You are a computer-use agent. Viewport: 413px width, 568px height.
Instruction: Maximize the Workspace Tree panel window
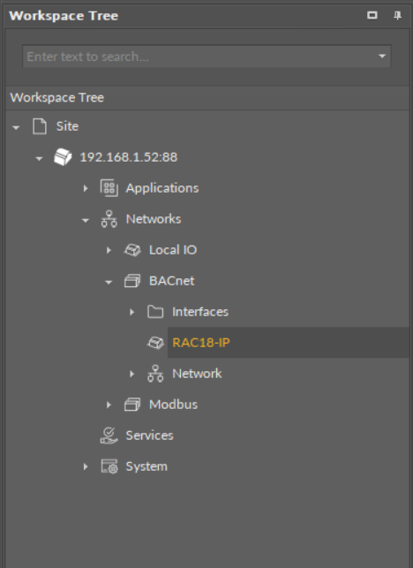point(372,15)
